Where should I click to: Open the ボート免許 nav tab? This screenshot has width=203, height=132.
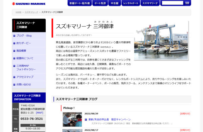pyautogui.click(x=100, y=3)
